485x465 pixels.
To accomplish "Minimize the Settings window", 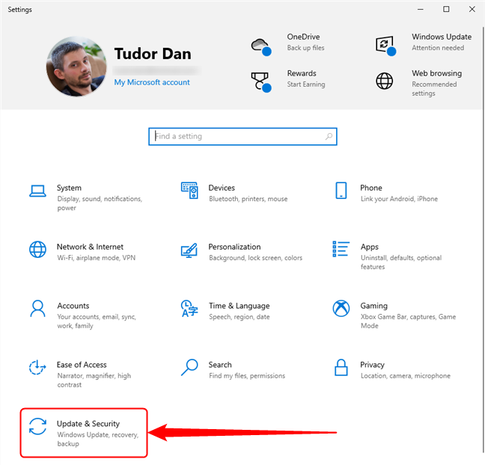I will click(421, 9).
